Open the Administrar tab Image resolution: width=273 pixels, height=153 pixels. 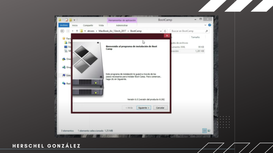[122, 25]
